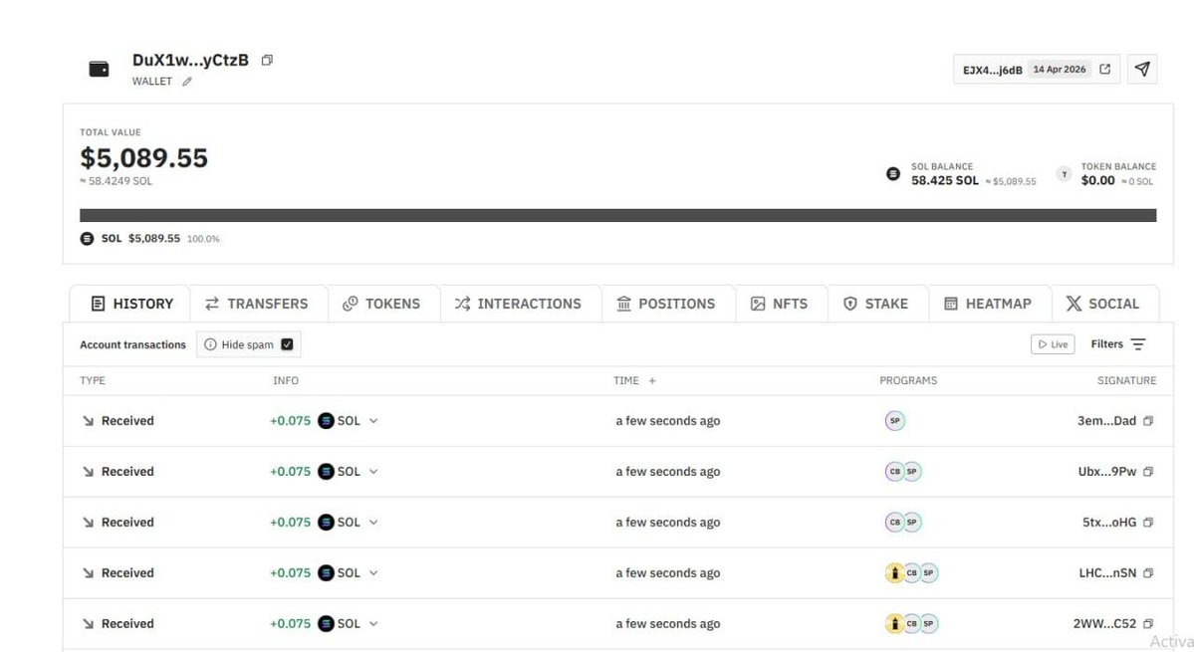Screen dimensions: 1194x652
Task: Copy signature 5tx...oHG
Action: (x=1148, y=523)
